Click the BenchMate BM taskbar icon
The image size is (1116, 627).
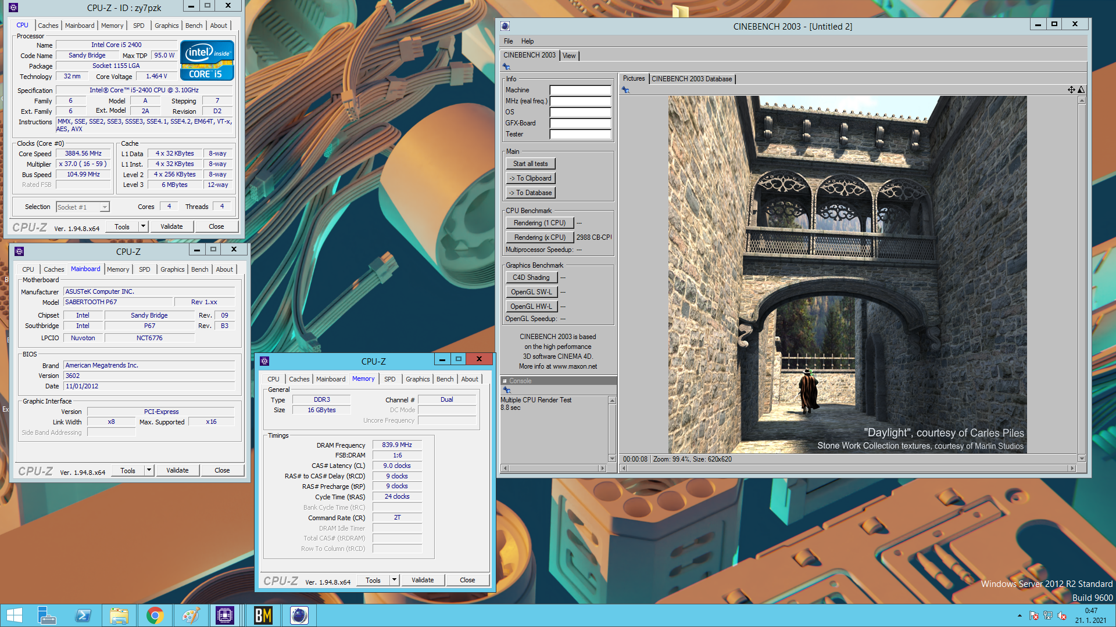point(263,615)
